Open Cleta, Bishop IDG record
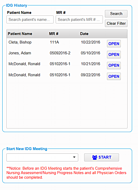 coord(114,44)
